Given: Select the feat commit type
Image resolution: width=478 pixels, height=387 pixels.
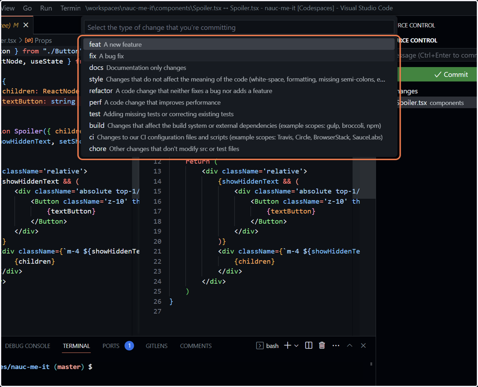Looking at the screenshot, I should pos(239,44).
